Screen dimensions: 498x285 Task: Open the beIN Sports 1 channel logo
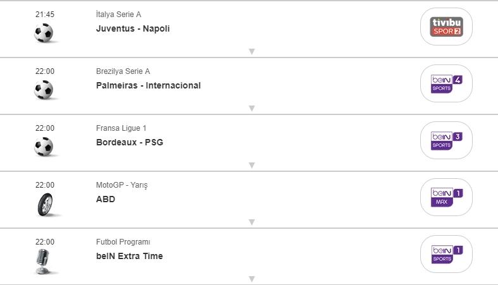tap(447, 254)
